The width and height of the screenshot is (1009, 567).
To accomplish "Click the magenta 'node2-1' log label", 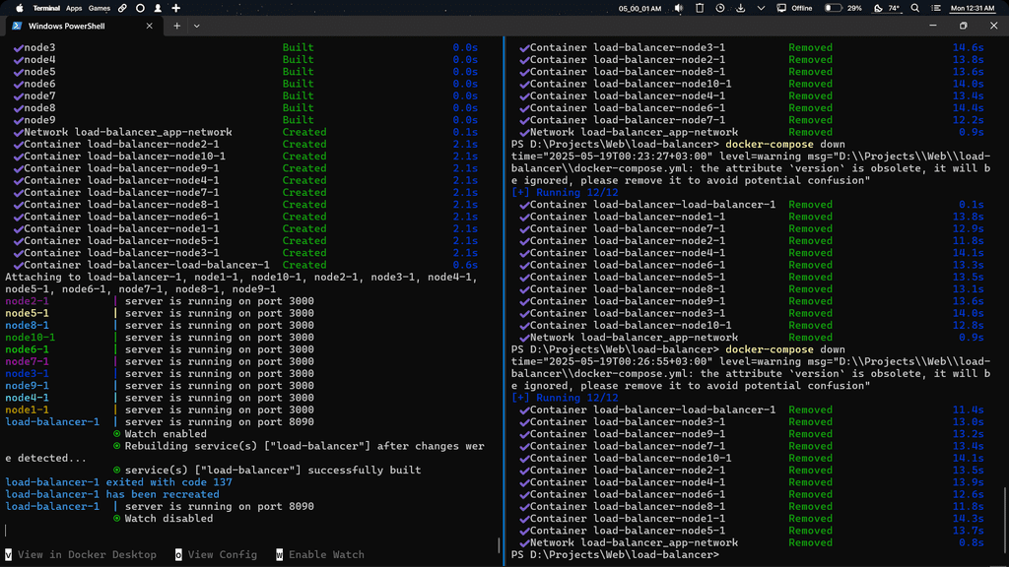I will point(27,301).
